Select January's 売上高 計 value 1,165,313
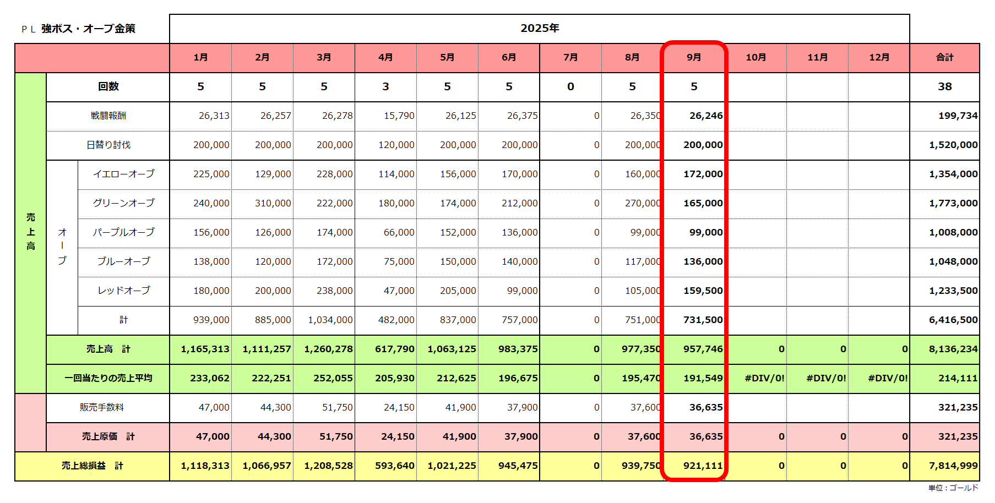This screenshot has height=503, width=995. tap(205, 349)
